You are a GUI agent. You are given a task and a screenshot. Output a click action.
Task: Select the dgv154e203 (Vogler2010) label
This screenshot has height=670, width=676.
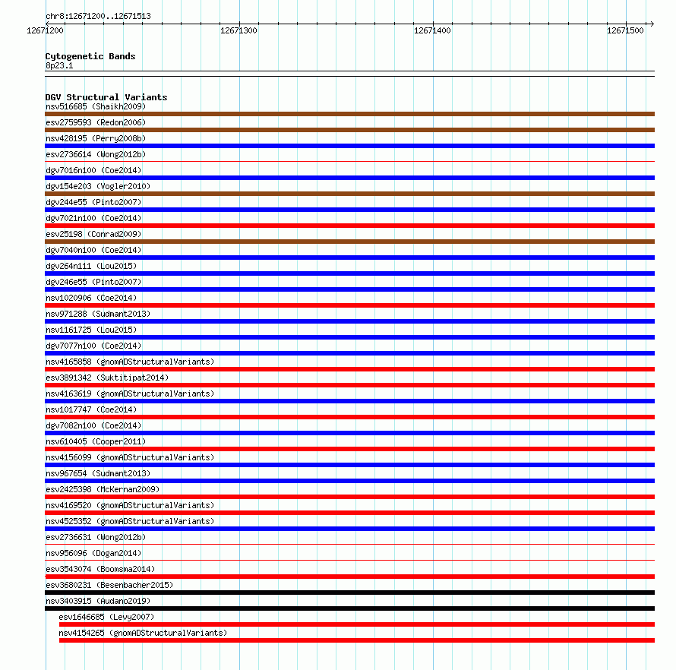98,186
